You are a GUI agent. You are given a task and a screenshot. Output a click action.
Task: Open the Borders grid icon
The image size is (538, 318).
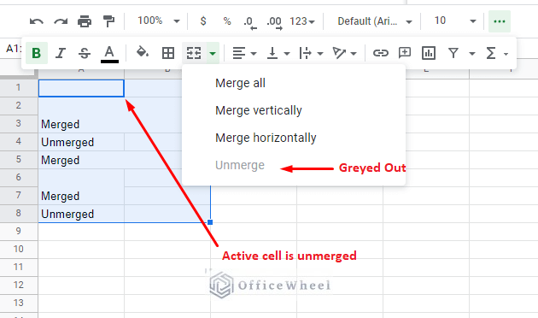[168, 53]
